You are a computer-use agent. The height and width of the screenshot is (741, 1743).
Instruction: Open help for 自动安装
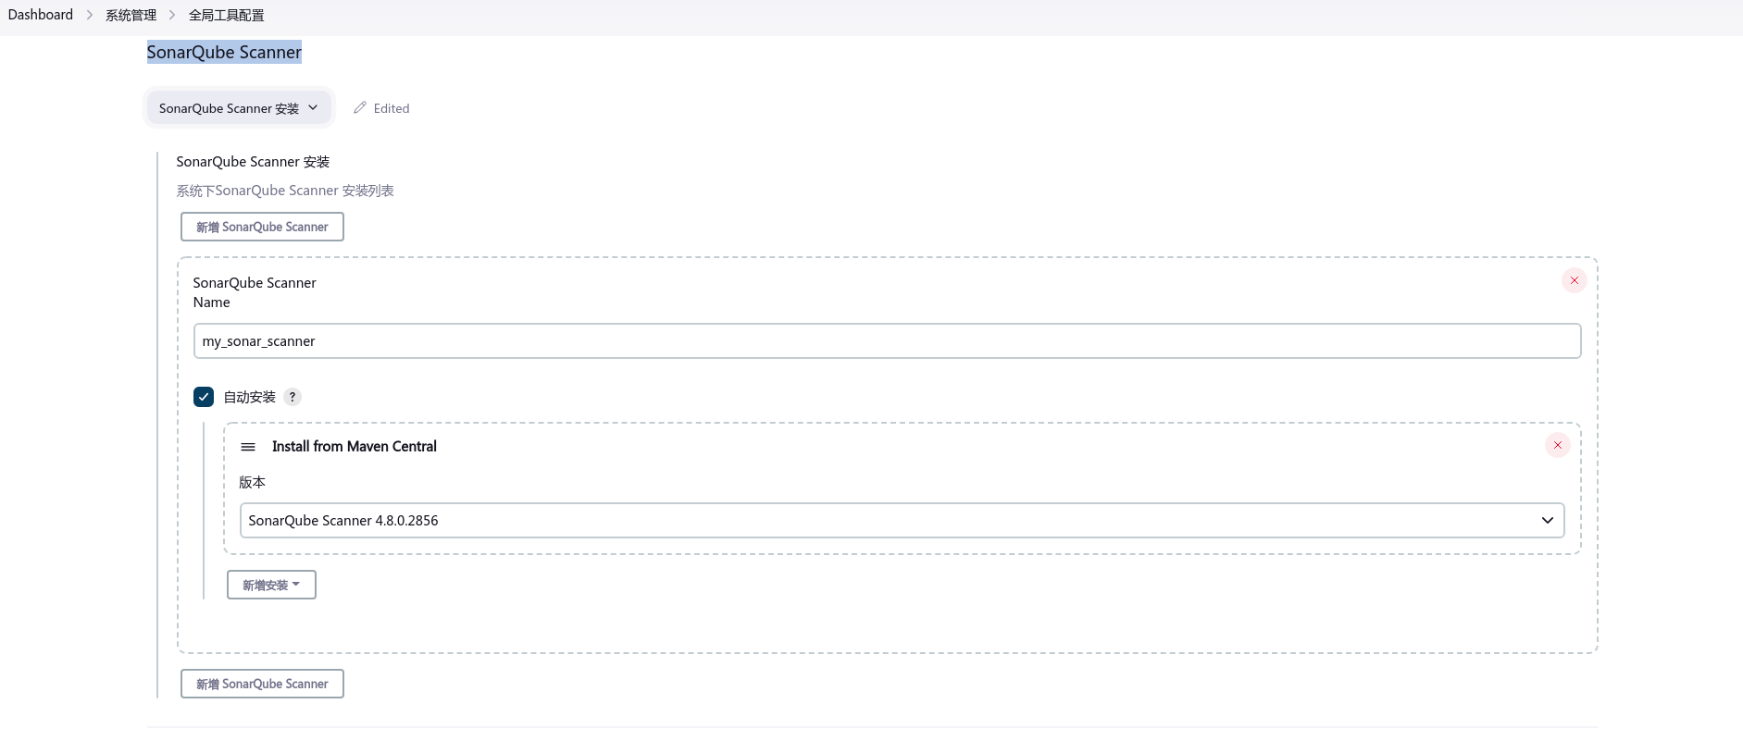[x=293, y=397]
